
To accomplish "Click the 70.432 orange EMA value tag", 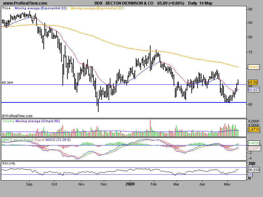I will 254,67.
